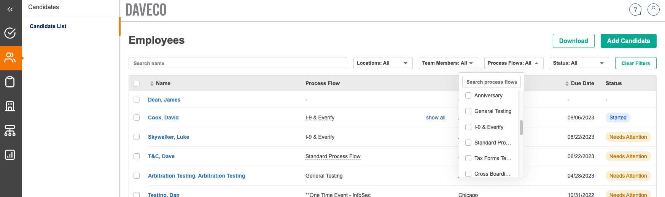
Task: Click the Add Candidate button
Action: tap(628, 41)
